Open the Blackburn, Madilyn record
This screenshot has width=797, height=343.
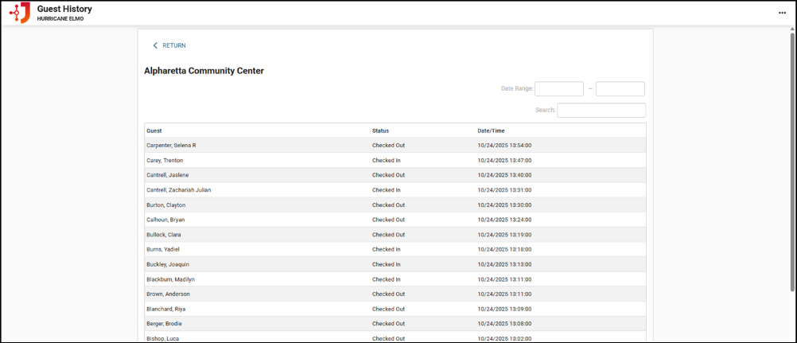click(170, 279)
